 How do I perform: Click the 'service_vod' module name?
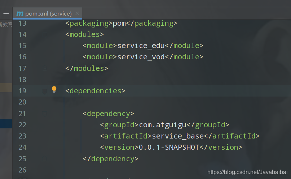click(141, 57)
